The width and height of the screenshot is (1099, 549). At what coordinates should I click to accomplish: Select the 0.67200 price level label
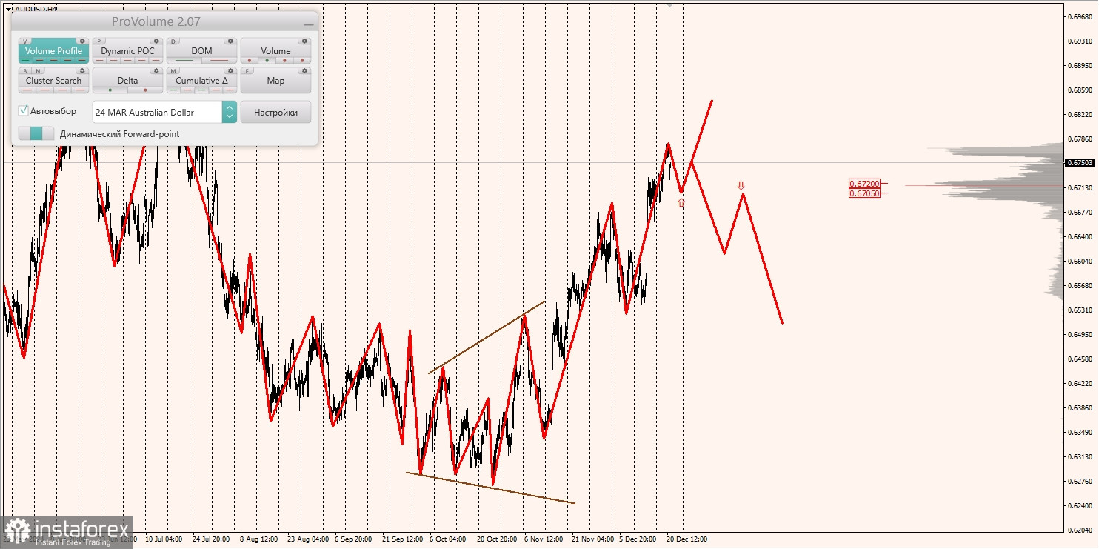865,184
